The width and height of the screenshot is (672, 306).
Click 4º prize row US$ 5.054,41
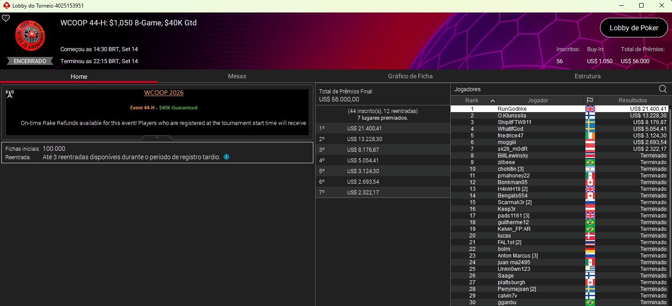[383, 161]
